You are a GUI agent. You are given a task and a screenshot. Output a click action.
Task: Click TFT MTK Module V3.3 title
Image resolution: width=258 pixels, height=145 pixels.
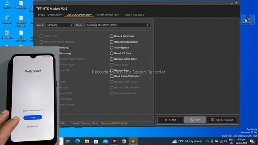[x=52, y=8]
